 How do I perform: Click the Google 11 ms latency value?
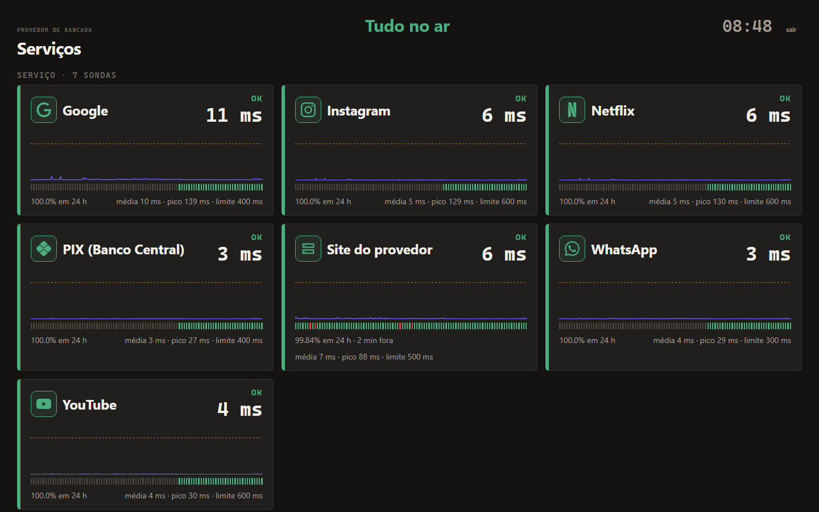[234, 115]
